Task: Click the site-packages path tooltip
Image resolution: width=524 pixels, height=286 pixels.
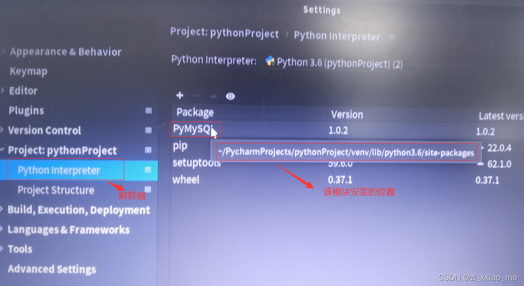Action: [x=346, y=152]
